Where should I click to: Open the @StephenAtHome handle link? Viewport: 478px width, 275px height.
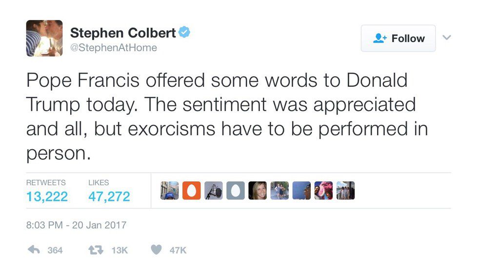[x=114, y=48]
